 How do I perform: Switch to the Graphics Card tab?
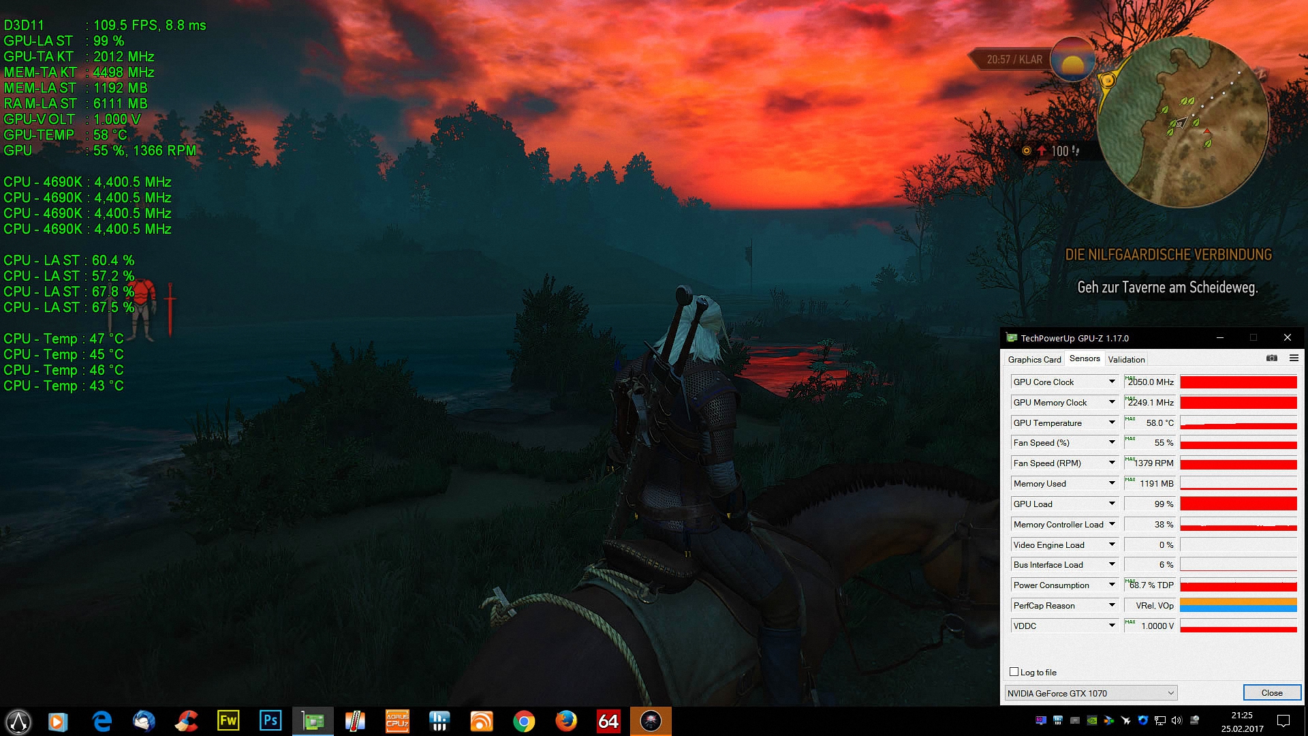pyautogui.click(x=1034, y=359)
